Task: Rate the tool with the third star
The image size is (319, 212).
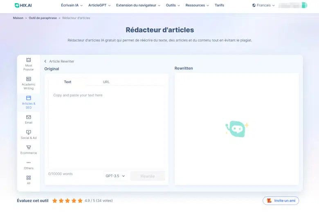Action: pyautogui.click(x=67, y=201)
